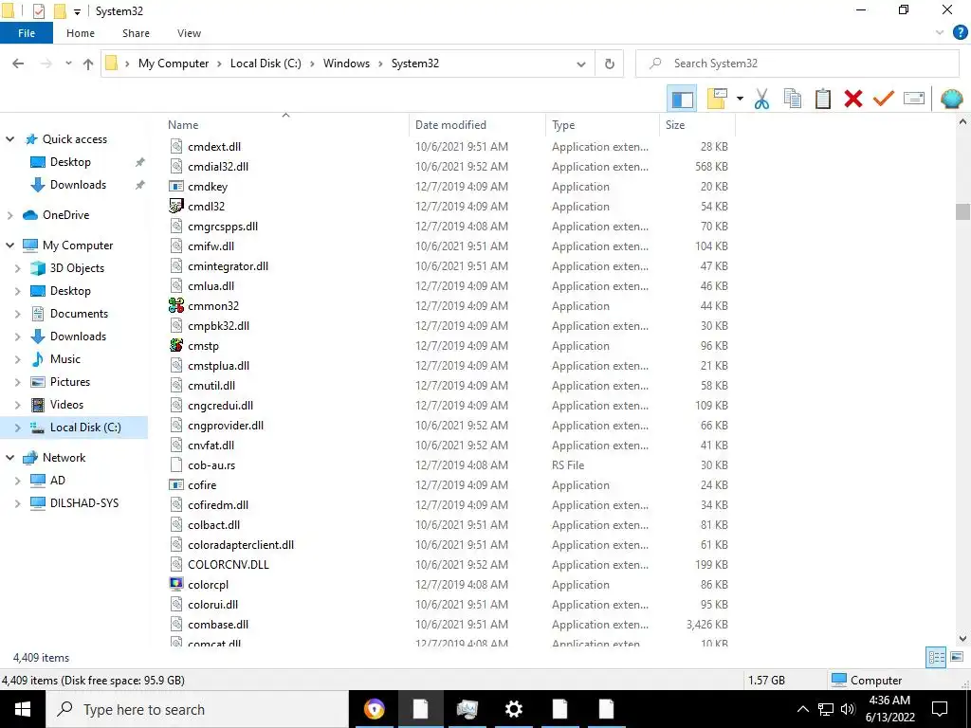Select the cob-au.rs file
This screenshot has width=971, height=728.
pos(211,464)
